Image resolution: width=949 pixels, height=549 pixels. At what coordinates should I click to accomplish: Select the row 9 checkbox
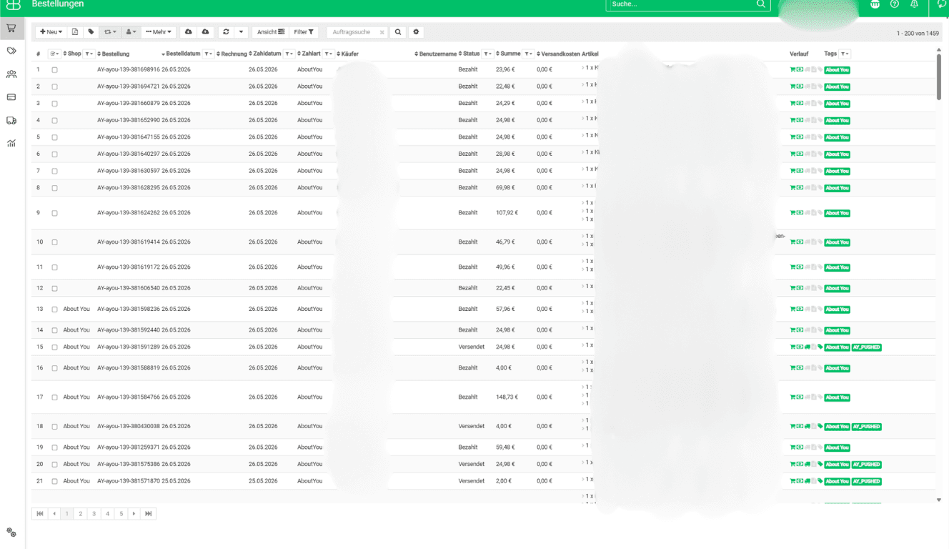(54, 213)
